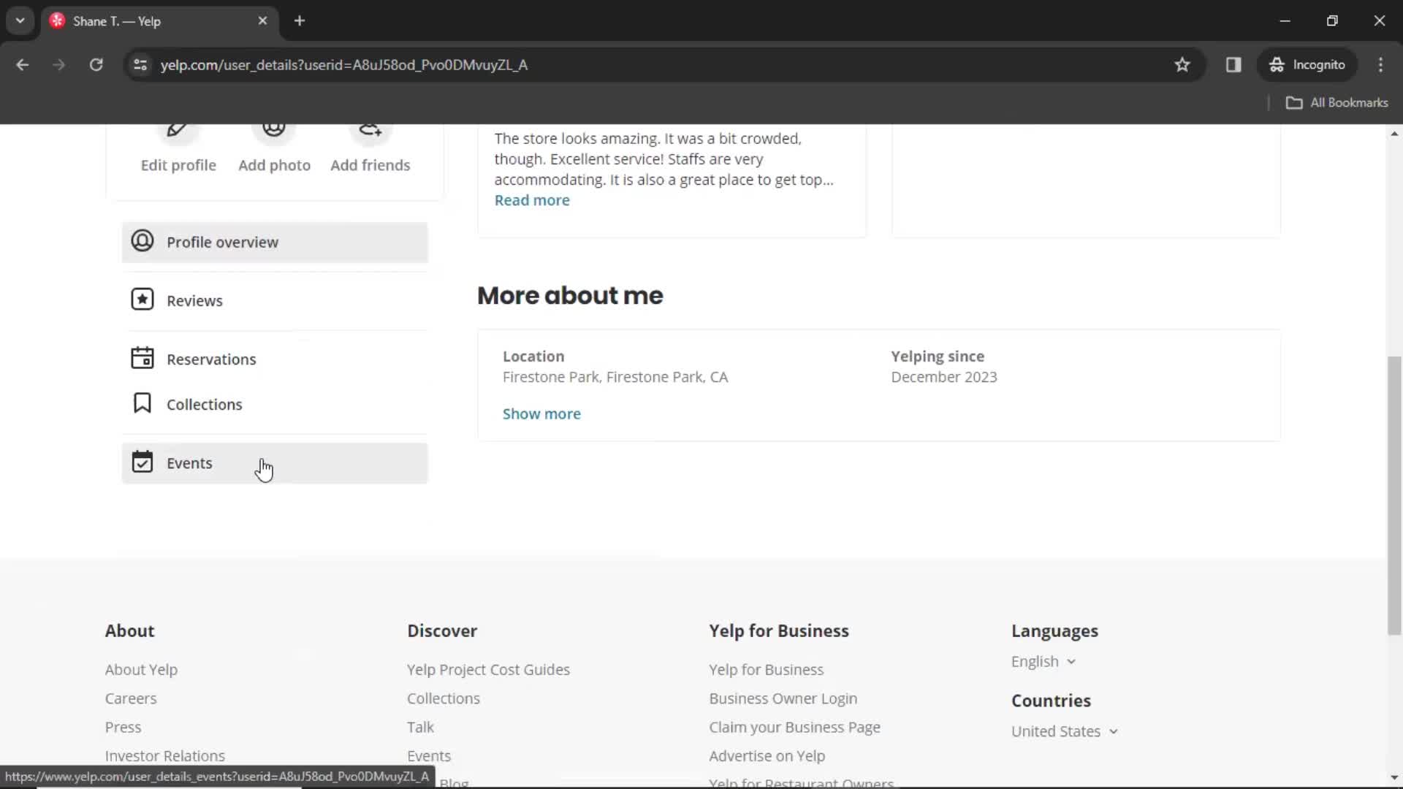This screenshot has width=1403, height=789.
Task: Open the Investor Relations footer link
Action: (165, 756)
